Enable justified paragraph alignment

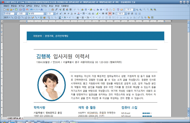pyautogui.click(x=103, y=14)
